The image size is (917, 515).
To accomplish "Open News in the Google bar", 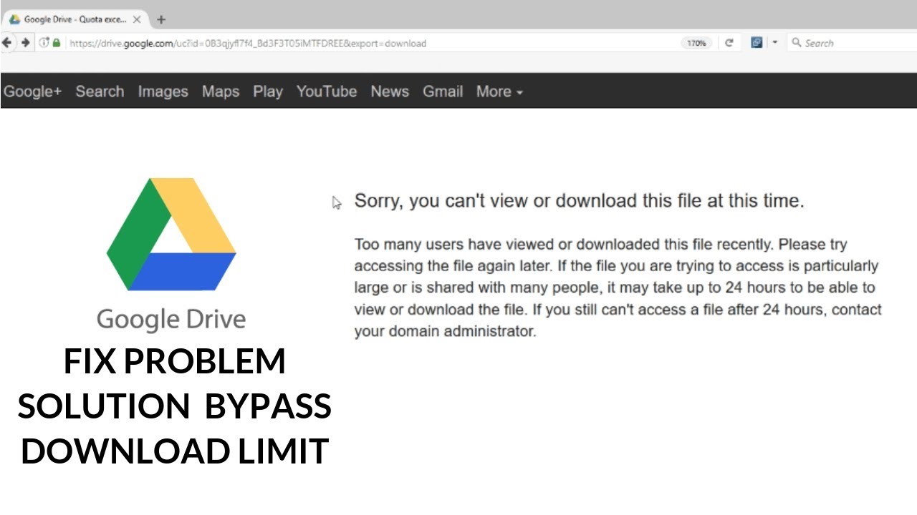I will (390, 92).
